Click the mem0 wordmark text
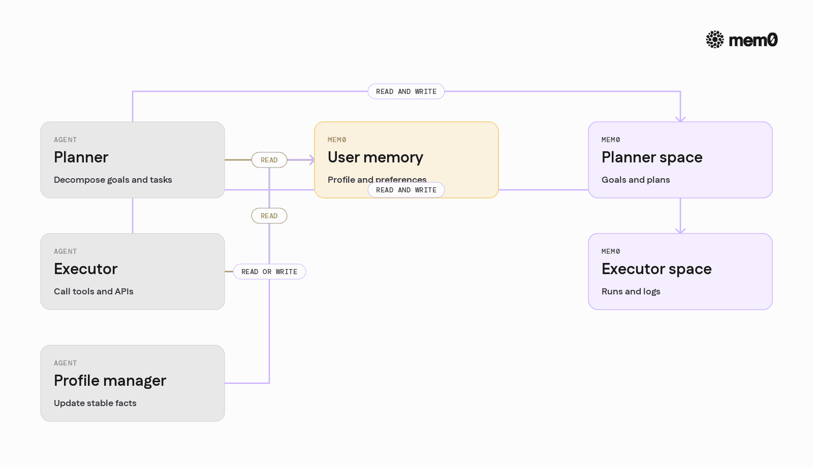813x467 pixels. click(x=753, y=40)
